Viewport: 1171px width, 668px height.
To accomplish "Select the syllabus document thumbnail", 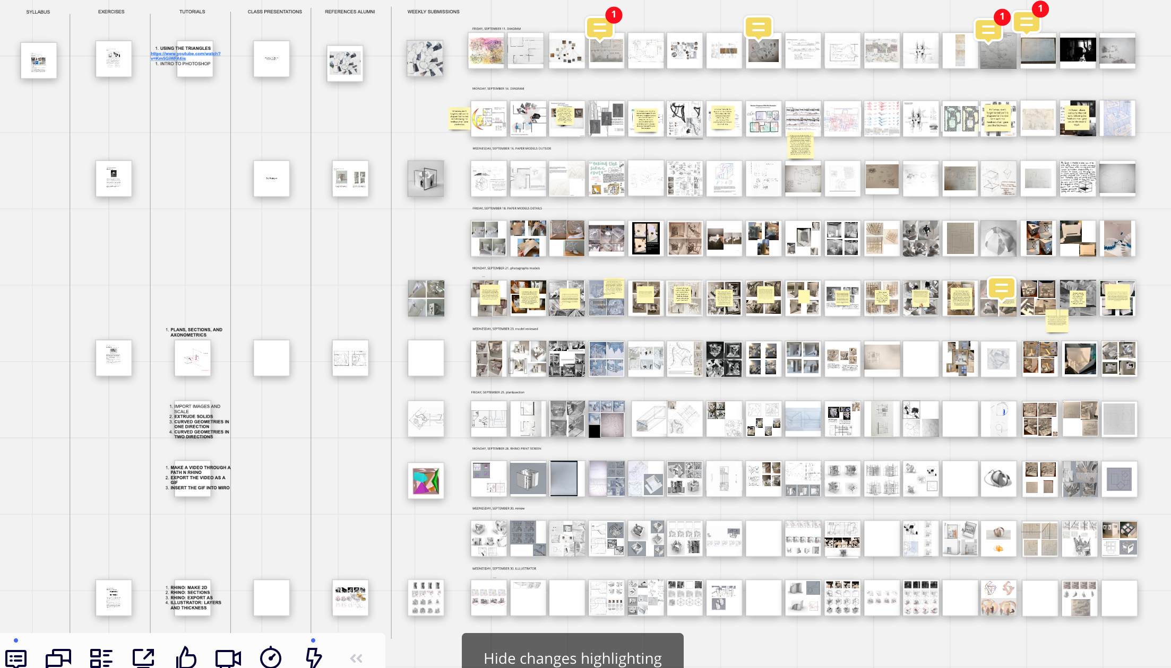I will (x=39, y=60).
